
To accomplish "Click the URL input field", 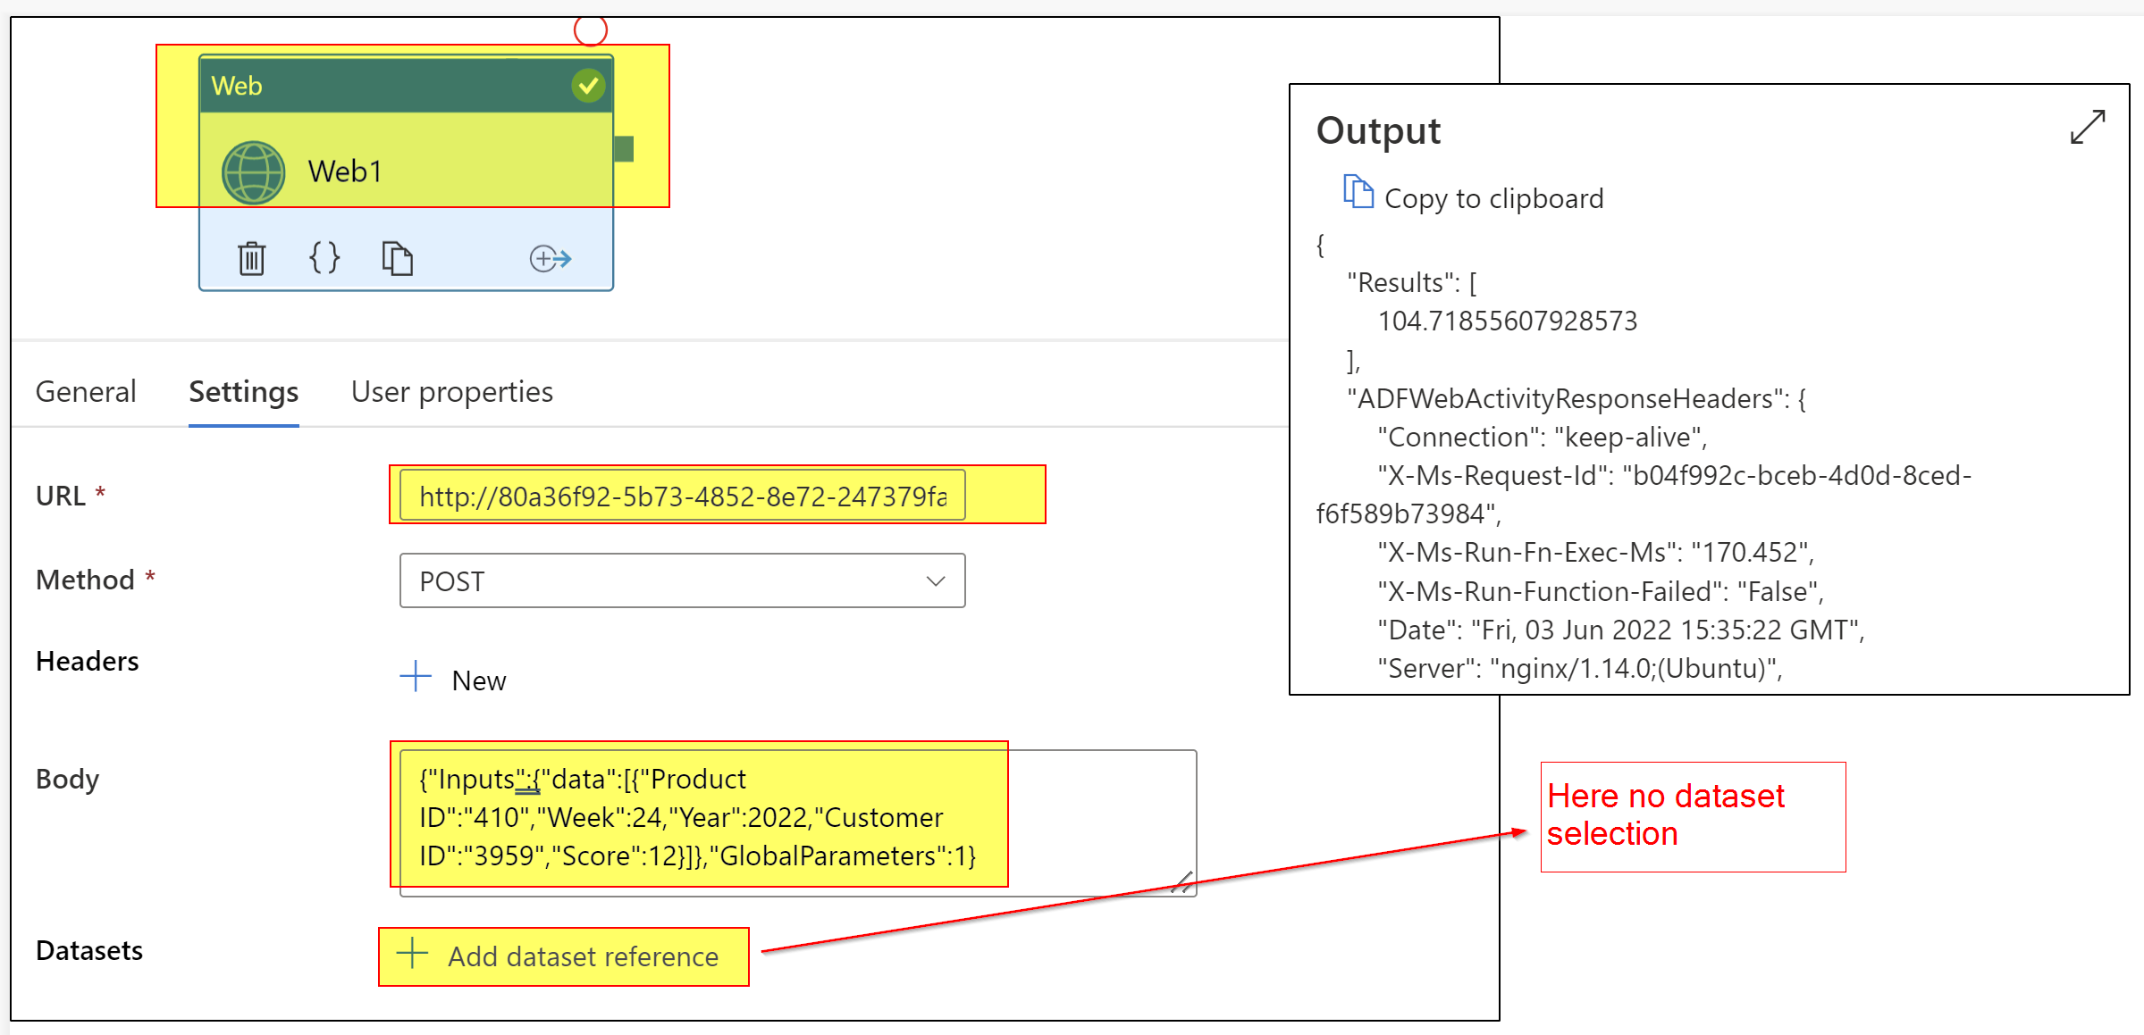I will click(x=683, y=495).
